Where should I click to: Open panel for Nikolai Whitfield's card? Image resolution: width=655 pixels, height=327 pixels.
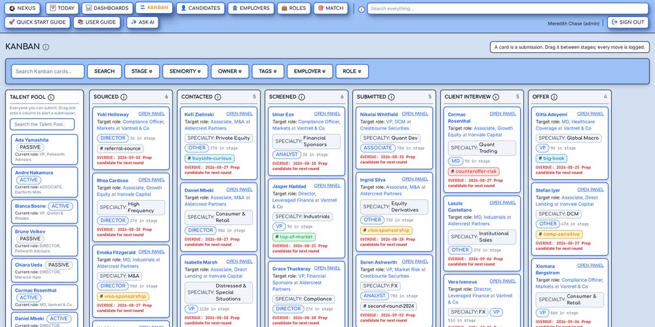415,113
